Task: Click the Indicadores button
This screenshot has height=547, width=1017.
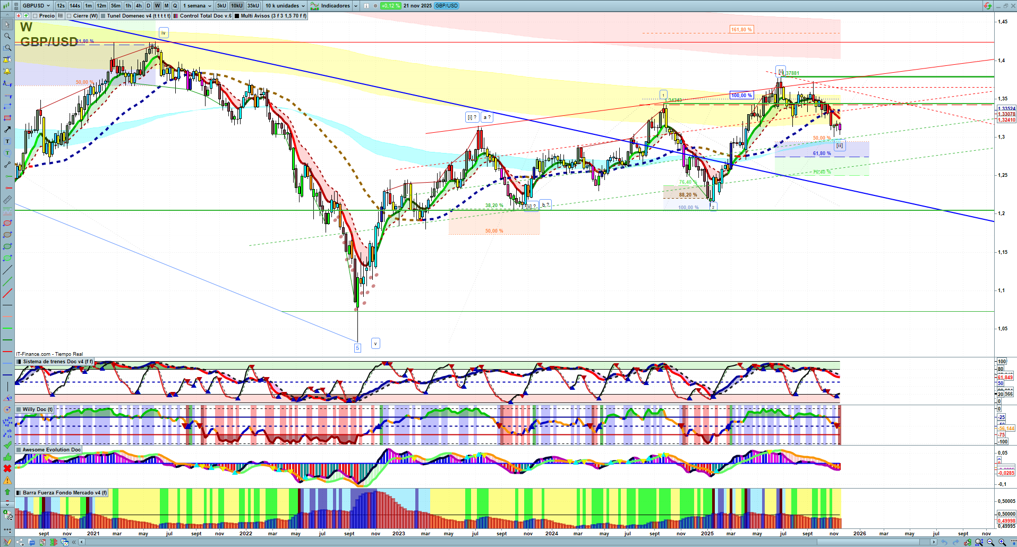Action: click(x=335, y=6)
